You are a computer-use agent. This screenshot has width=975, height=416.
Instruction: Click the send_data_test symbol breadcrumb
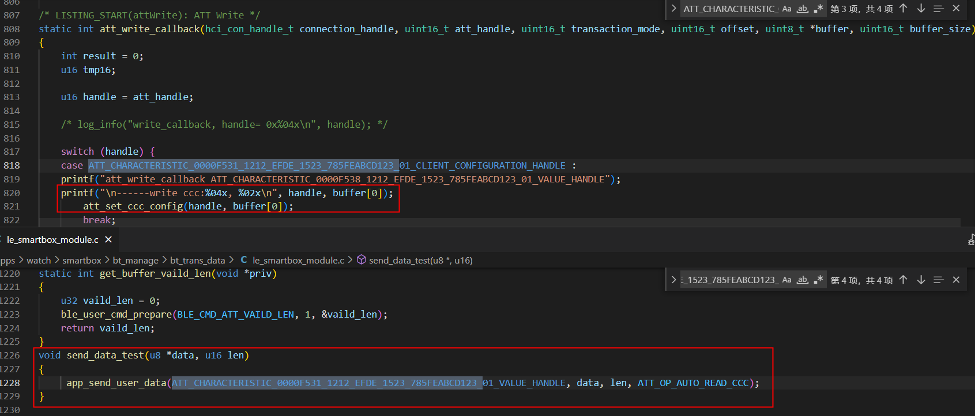[415, 260]
